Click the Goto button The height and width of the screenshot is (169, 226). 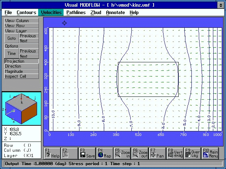coord(12,38)
